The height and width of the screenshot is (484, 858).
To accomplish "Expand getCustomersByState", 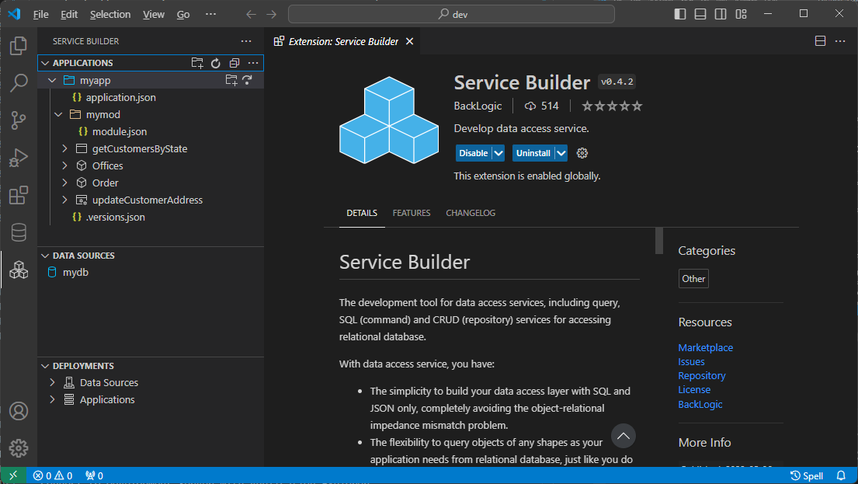I will click(64, 148).
